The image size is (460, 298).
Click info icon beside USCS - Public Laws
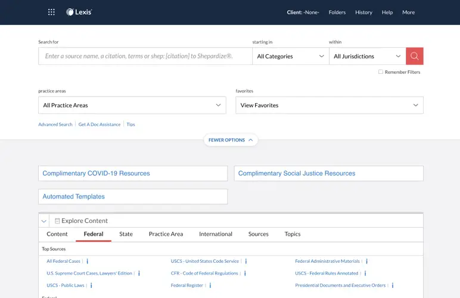pos(91,285)
